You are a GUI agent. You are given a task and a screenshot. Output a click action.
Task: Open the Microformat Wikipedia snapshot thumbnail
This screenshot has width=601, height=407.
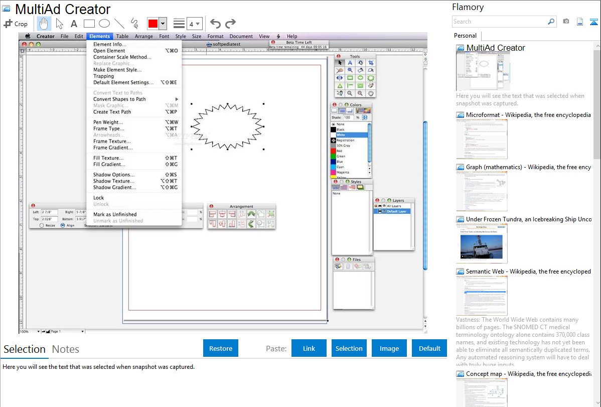click(x=482, y=139)
